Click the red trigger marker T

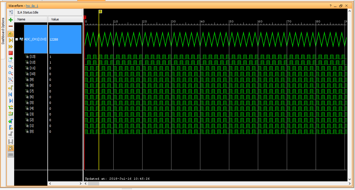click(x=85, y=18)
